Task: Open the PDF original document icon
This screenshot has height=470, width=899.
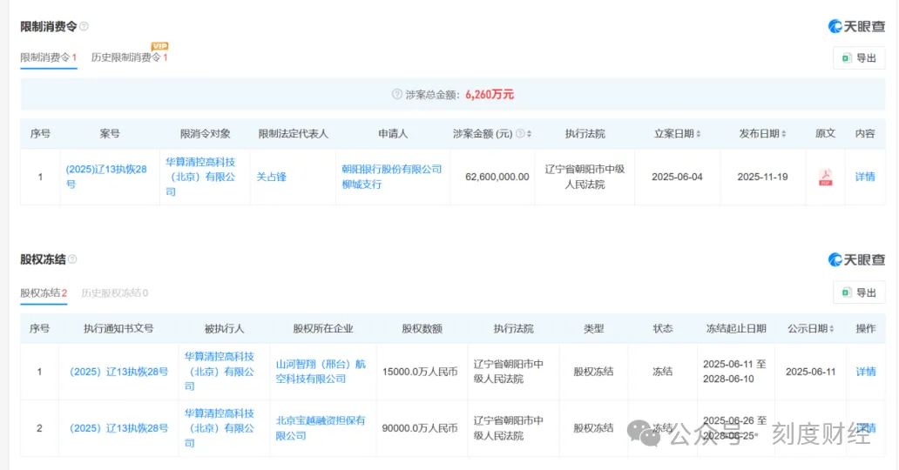Action: [x=825, y=177]
